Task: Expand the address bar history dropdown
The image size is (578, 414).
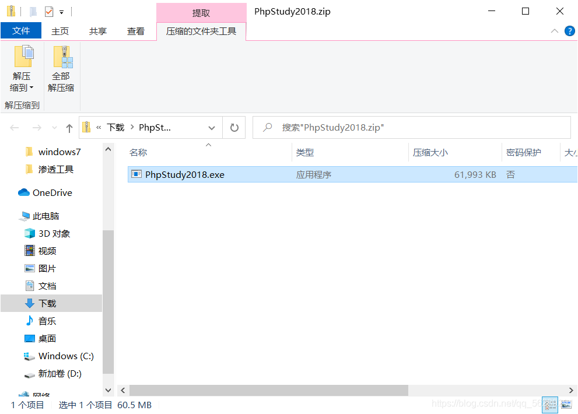Action: tap(211, 128)
